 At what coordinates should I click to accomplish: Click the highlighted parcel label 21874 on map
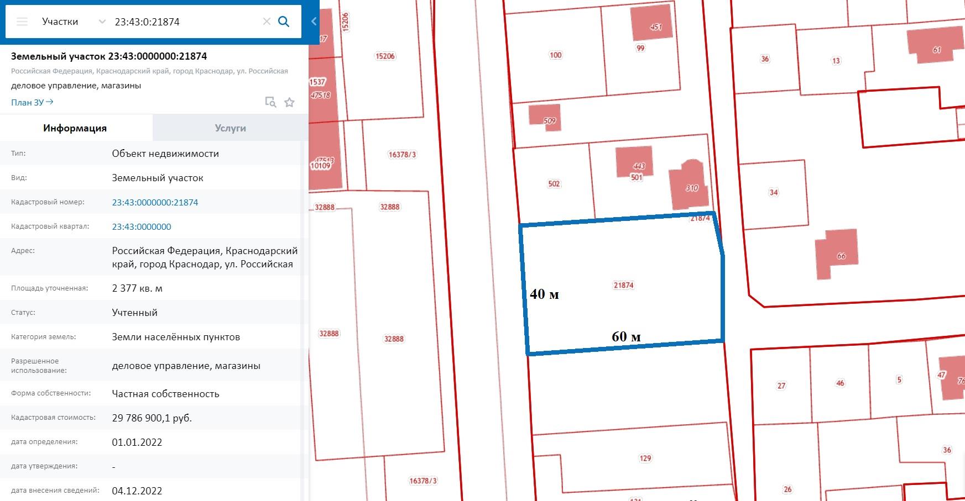(623, 286)
